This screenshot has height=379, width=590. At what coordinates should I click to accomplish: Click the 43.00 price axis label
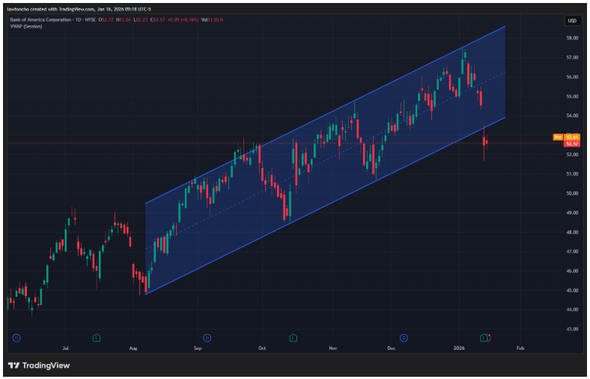[572, 330]
